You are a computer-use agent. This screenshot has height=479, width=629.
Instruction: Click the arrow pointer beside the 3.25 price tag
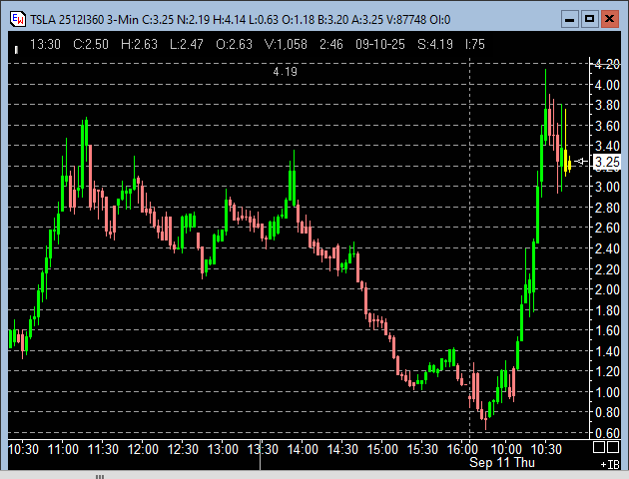pyautogui.click(x=581, y=162)
